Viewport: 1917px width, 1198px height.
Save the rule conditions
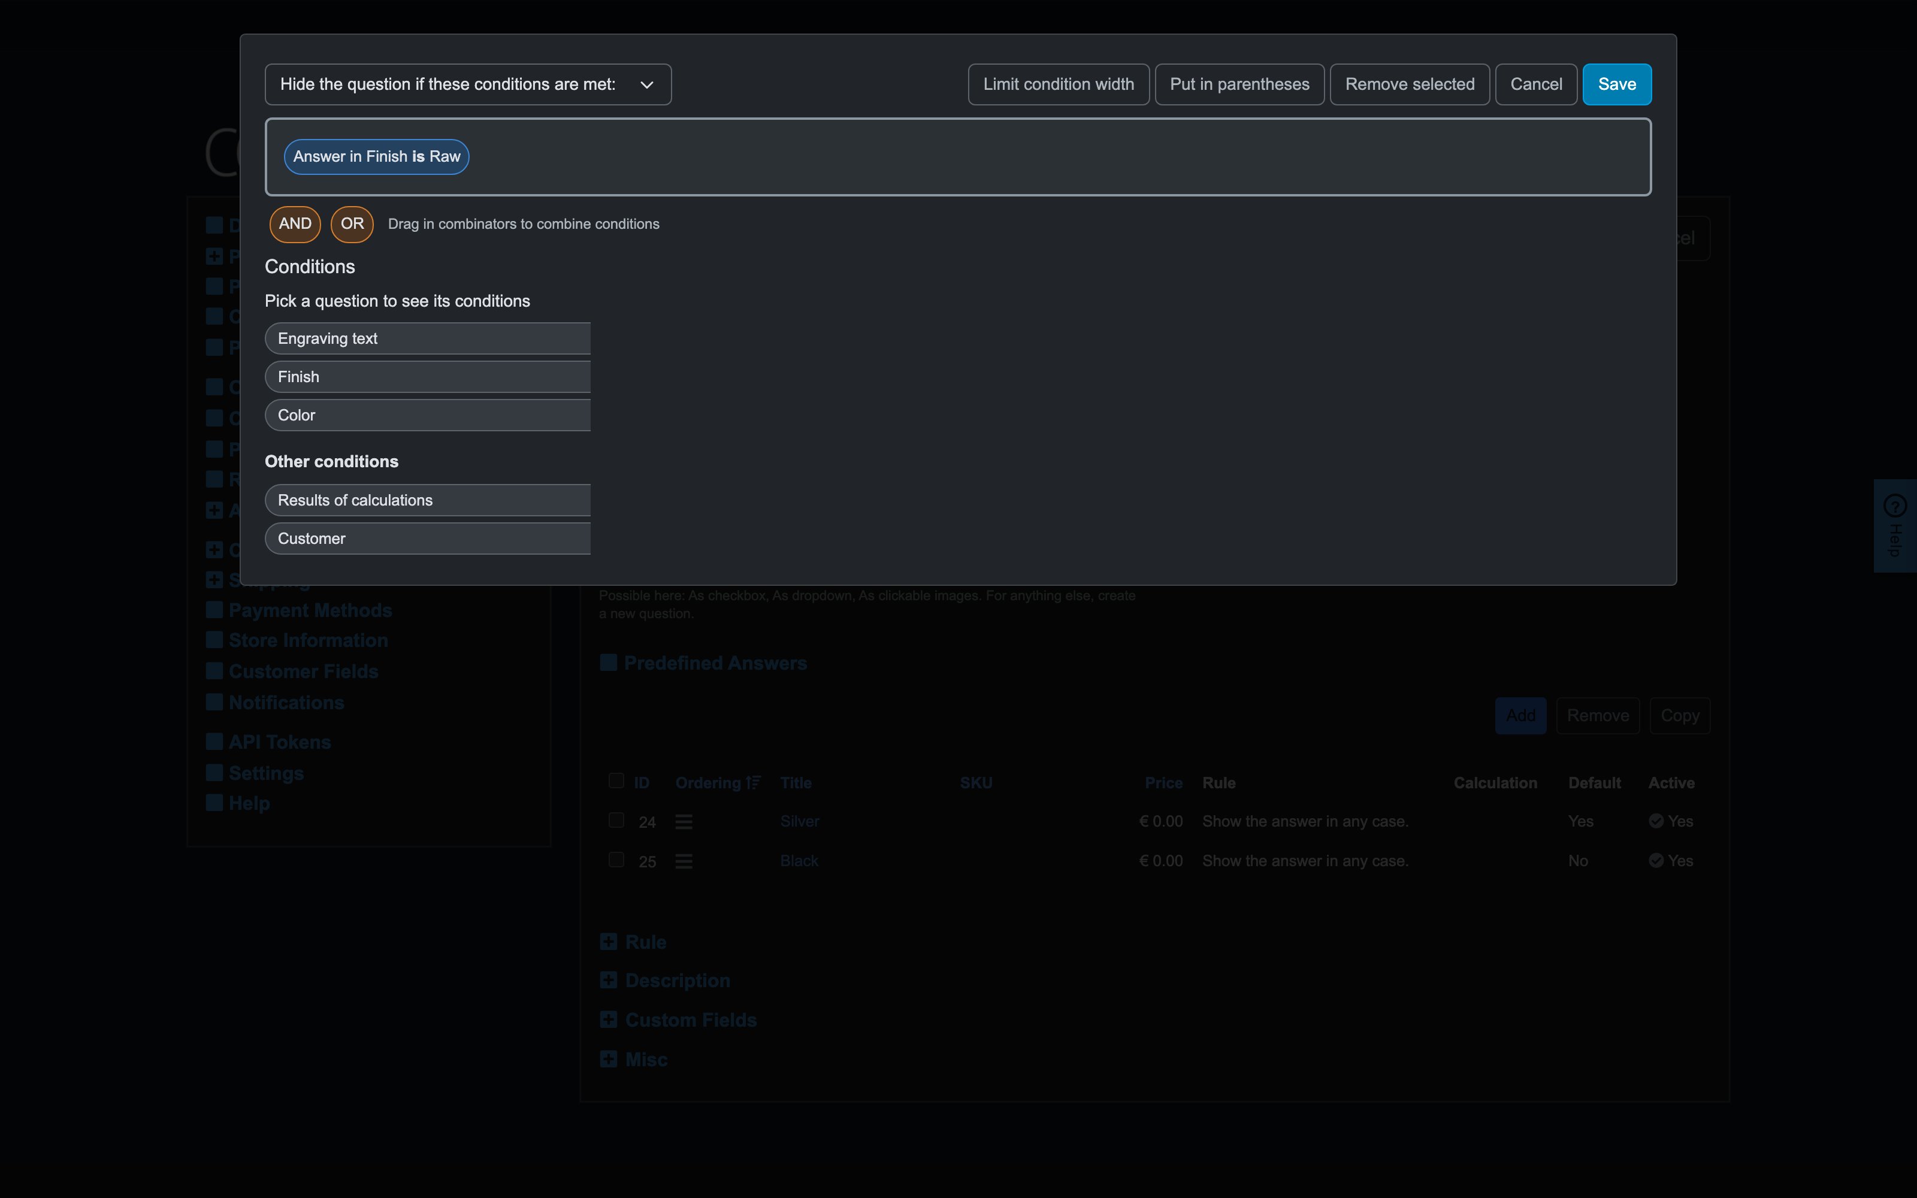(1617, 84)
